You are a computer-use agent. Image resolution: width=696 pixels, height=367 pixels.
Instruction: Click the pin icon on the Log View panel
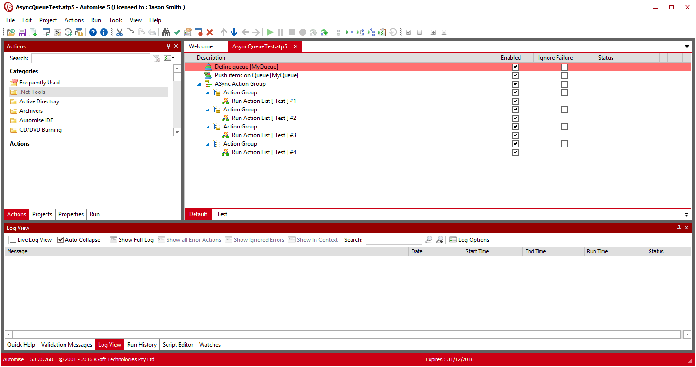(679, 228)
